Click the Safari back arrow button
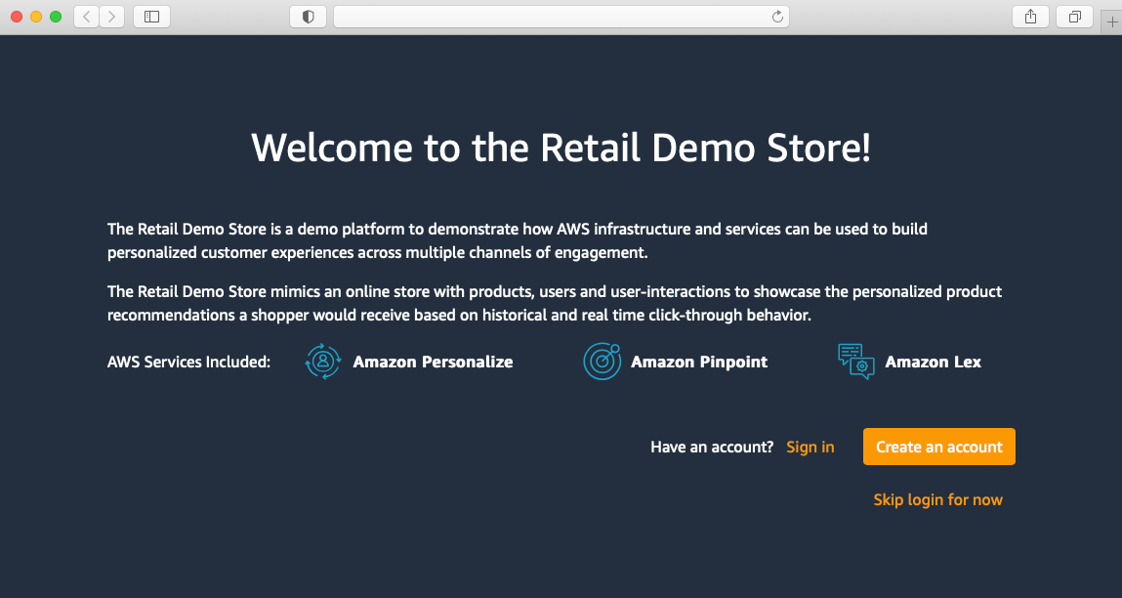This screenshot has width=1122, height=598. click(87, 17)
